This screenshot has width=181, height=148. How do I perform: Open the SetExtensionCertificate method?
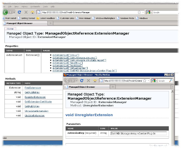[38, 102]
